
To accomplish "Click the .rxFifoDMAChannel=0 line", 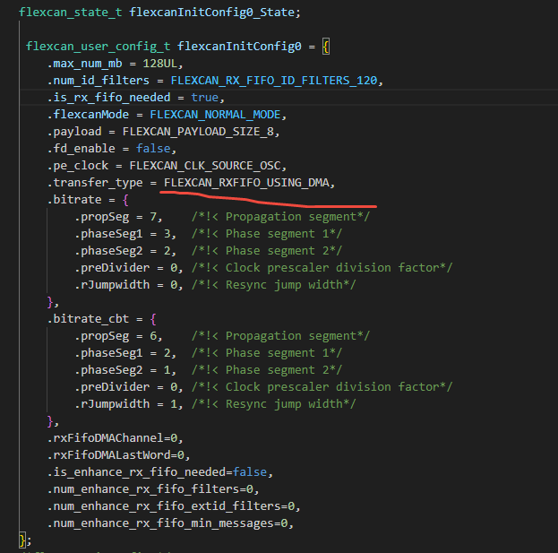I will [x=115, y=438].
